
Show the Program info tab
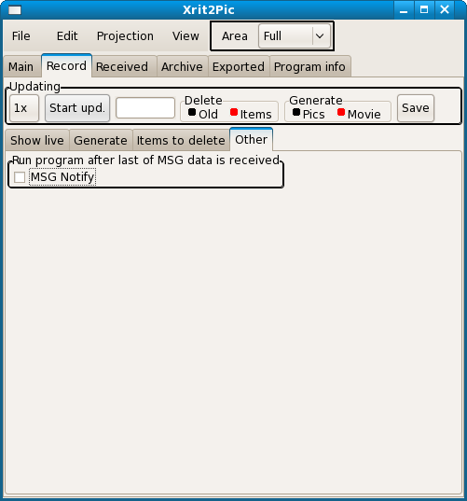point(309,67)
